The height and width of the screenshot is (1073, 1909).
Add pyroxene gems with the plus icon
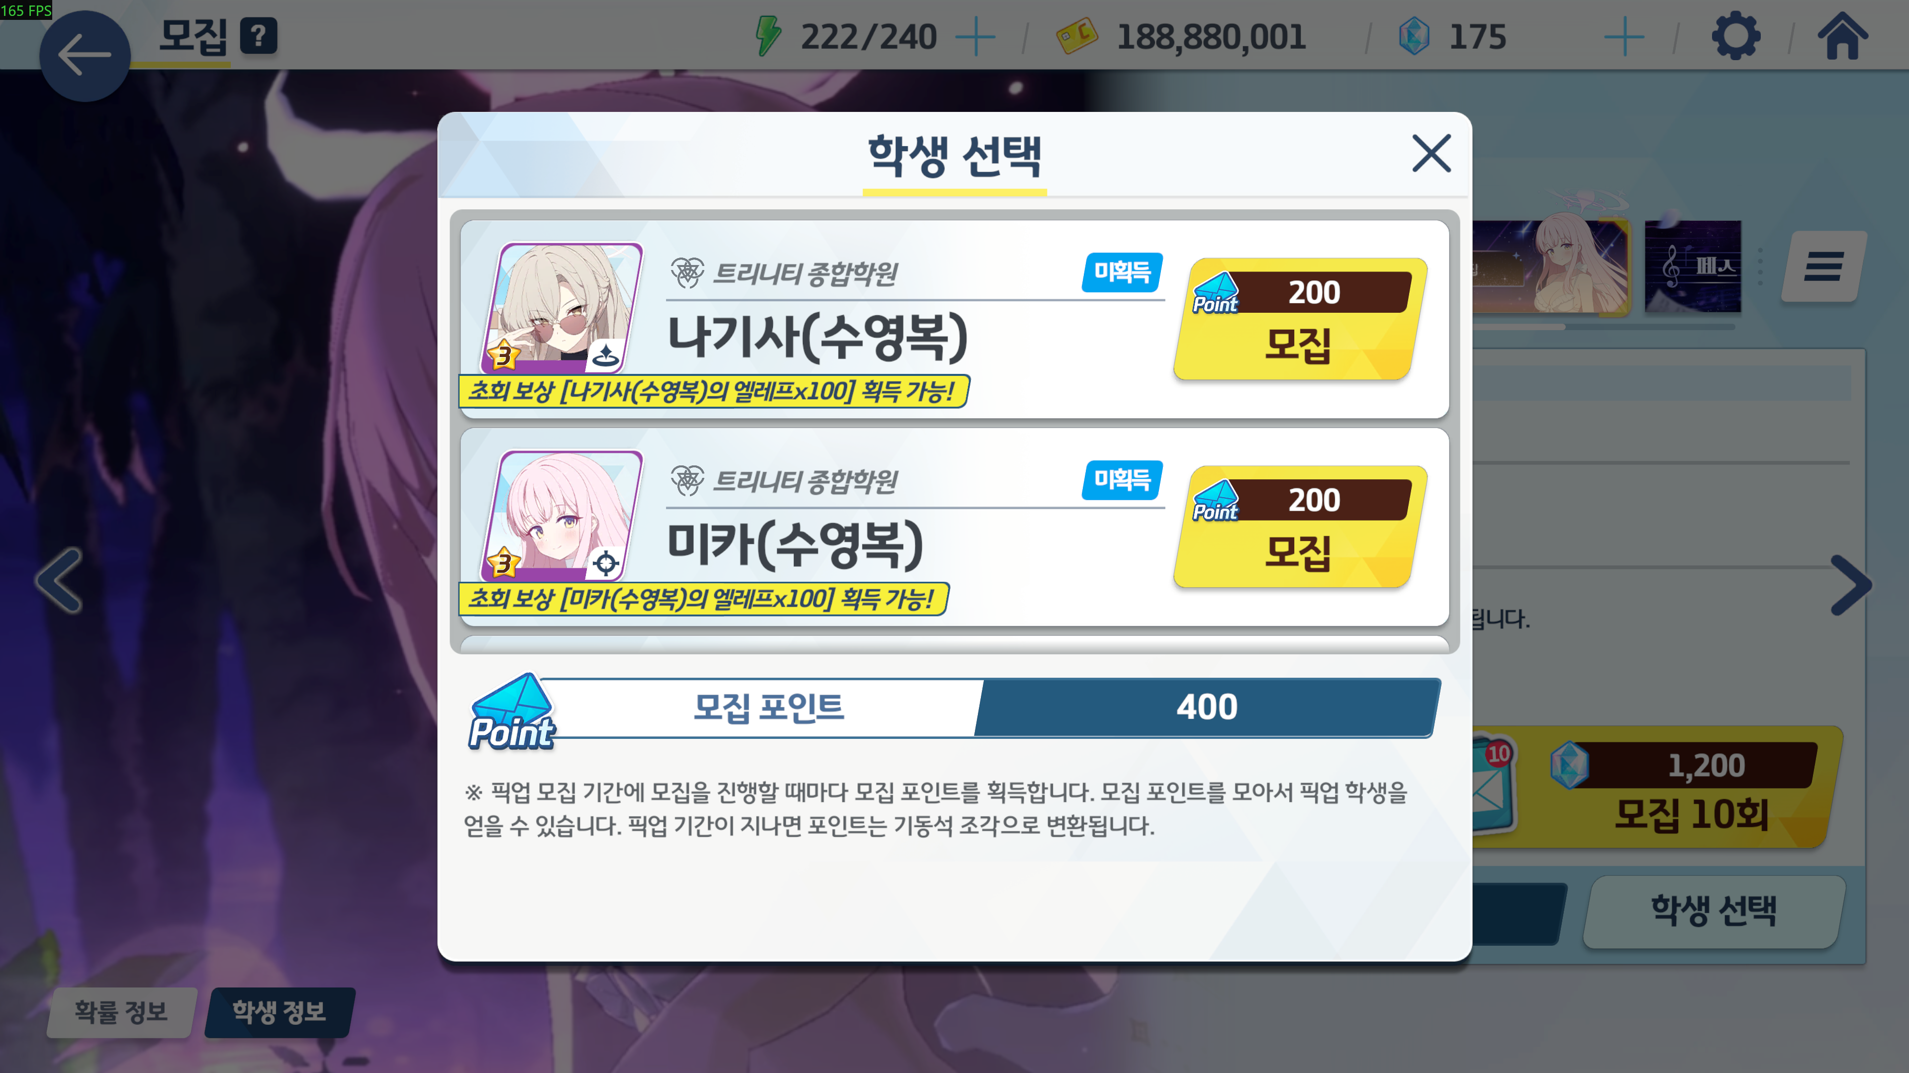pyautogui.click(x=1623, y=36)
